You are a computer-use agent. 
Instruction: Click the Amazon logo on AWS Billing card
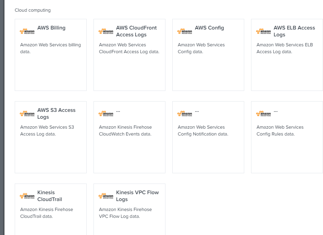(27, 31)
